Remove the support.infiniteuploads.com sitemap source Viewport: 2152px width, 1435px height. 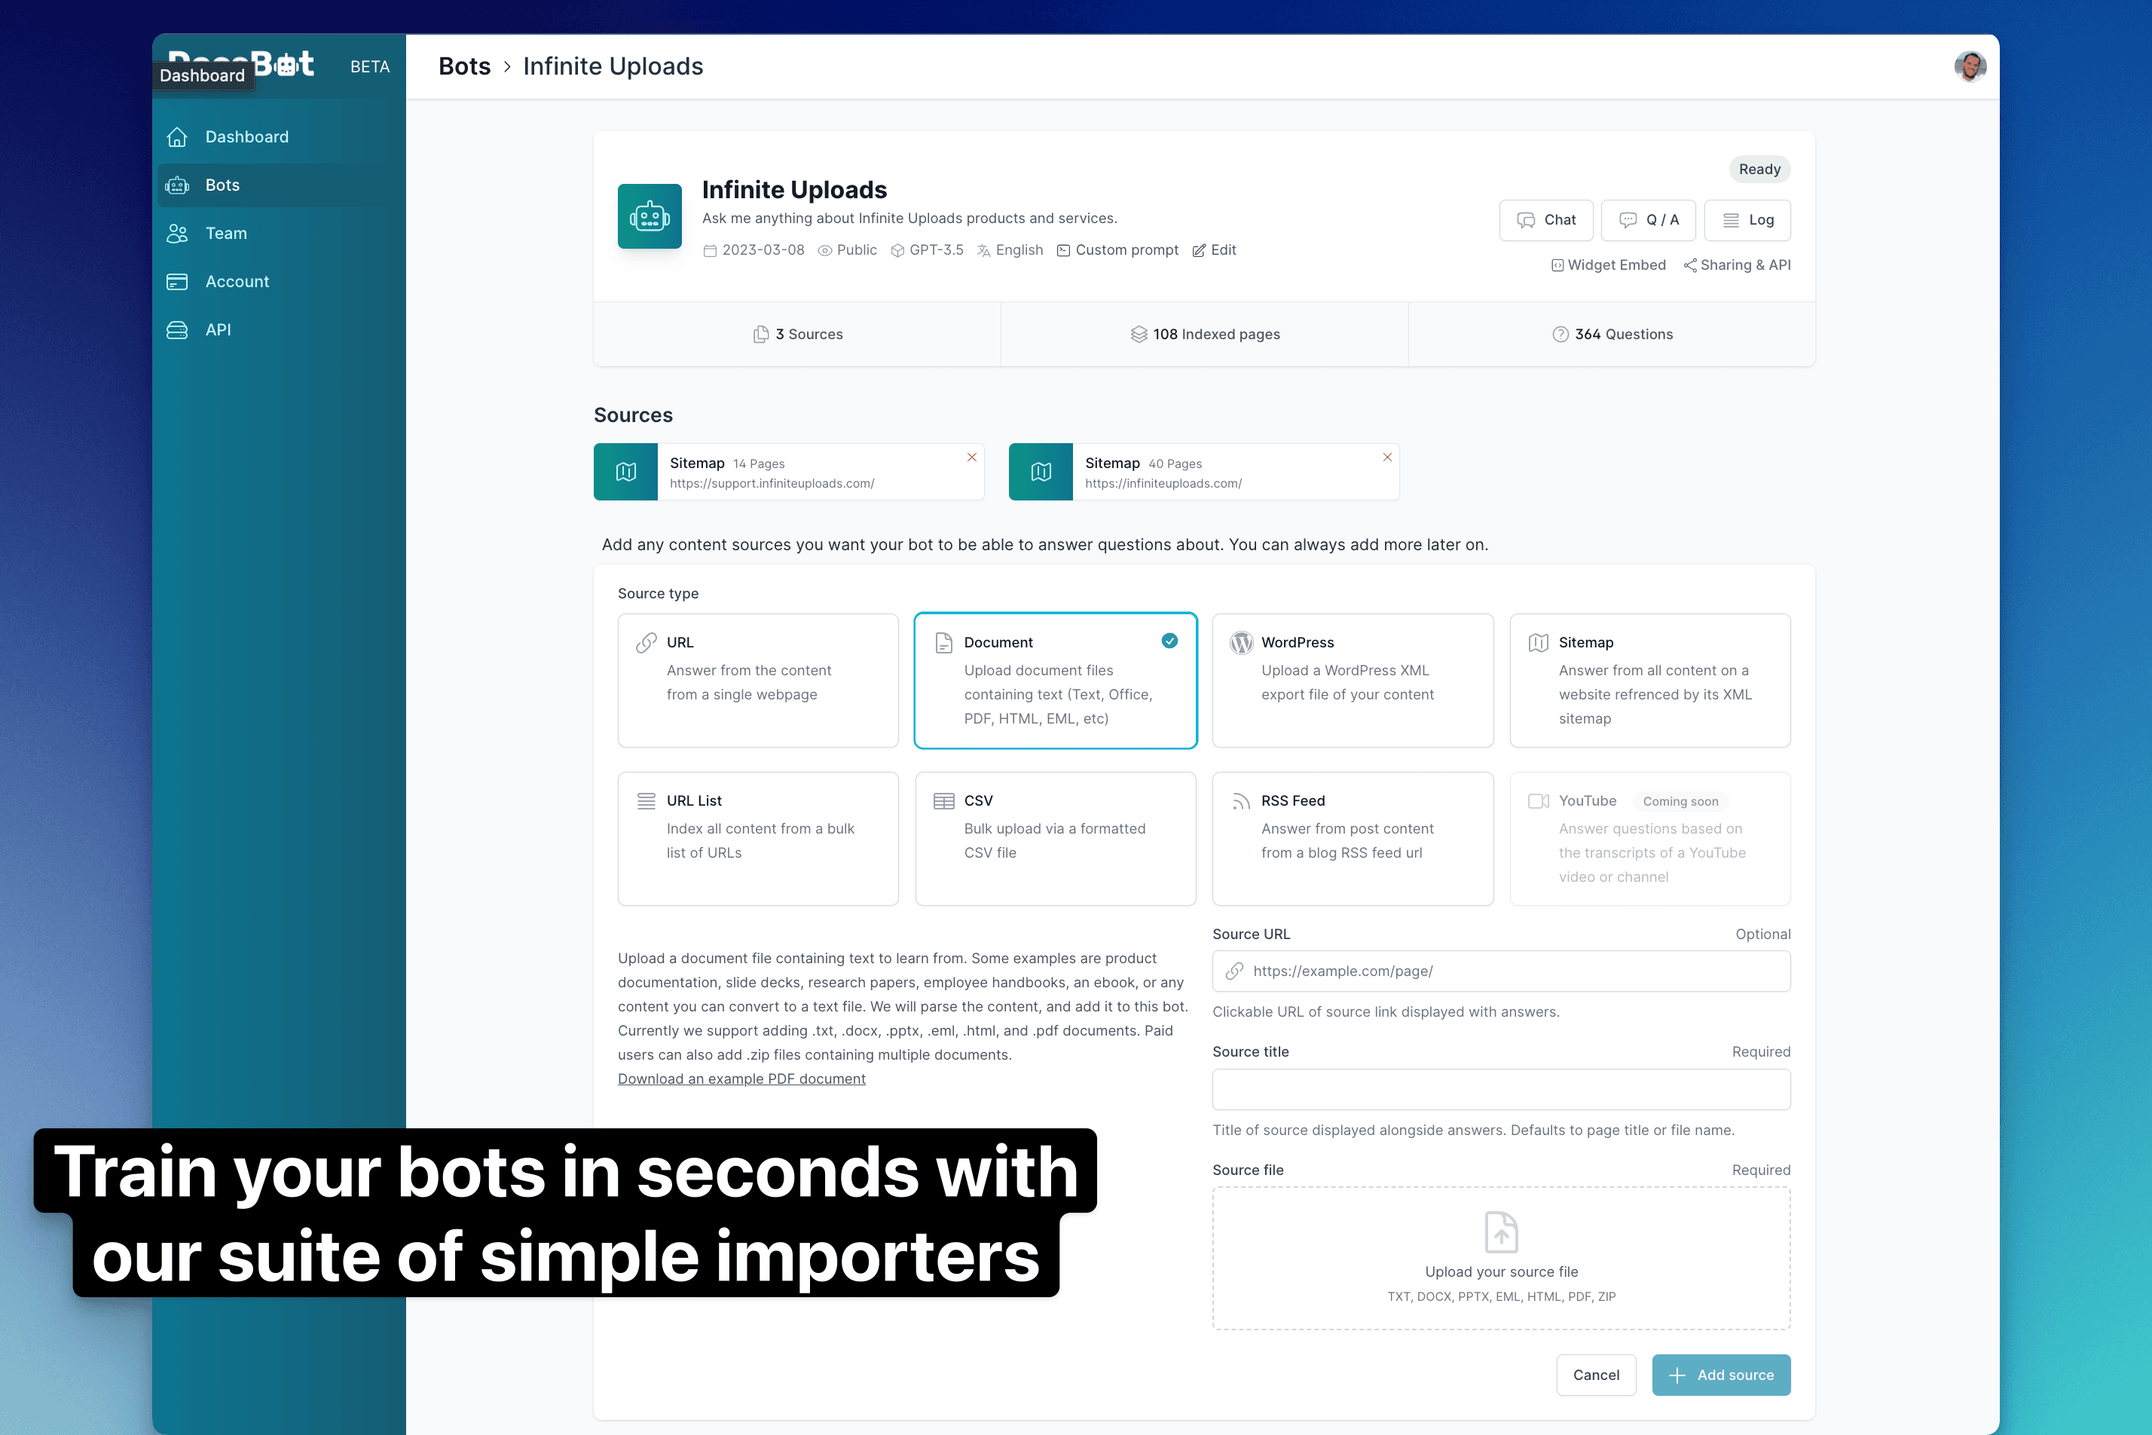pos(972,457)
